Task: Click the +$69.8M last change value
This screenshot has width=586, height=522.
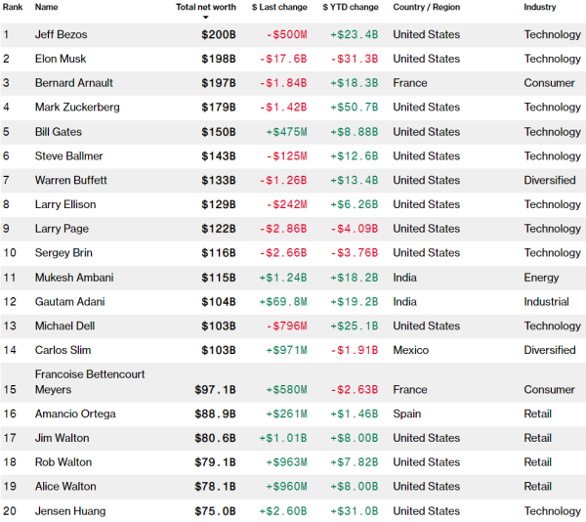Action: click(283, 302)
